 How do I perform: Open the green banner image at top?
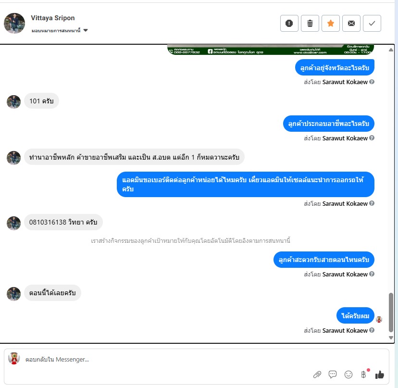click(x=271, y=50)
